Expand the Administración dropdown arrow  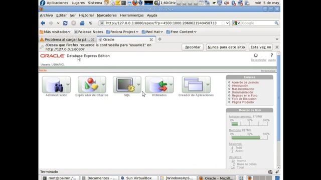pyautogui.click(x=68, y=84)
